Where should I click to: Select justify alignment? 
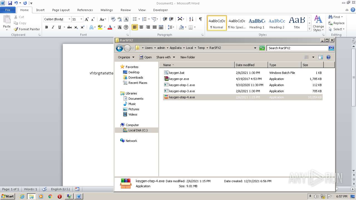click(155, 27)
